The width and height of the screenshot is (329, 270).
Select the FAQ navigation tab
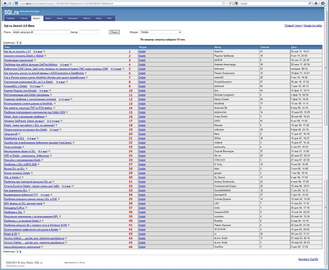[x=109, y=18]
